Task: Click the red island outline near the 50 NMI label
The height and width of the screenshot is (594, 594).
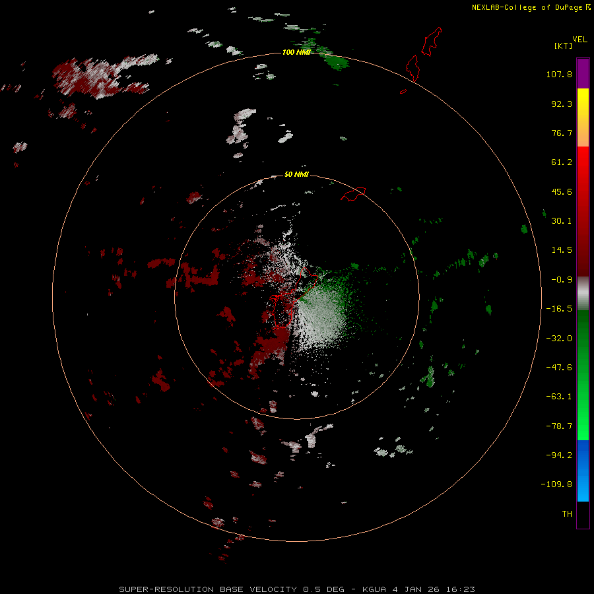Action: (x=353, y=194)
